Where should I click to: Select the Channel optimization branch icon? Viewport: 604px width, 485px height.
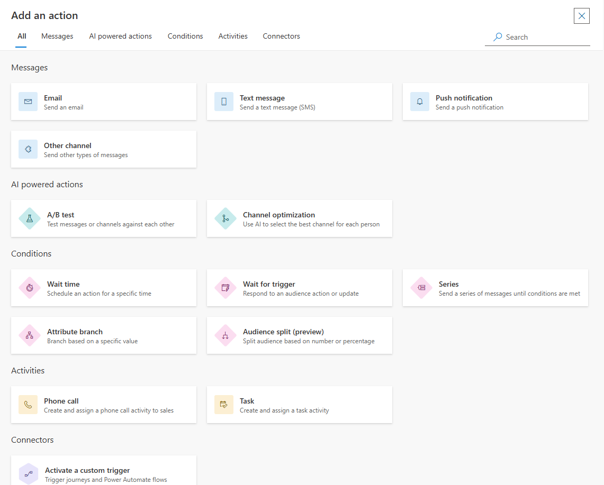pos(226,218)
